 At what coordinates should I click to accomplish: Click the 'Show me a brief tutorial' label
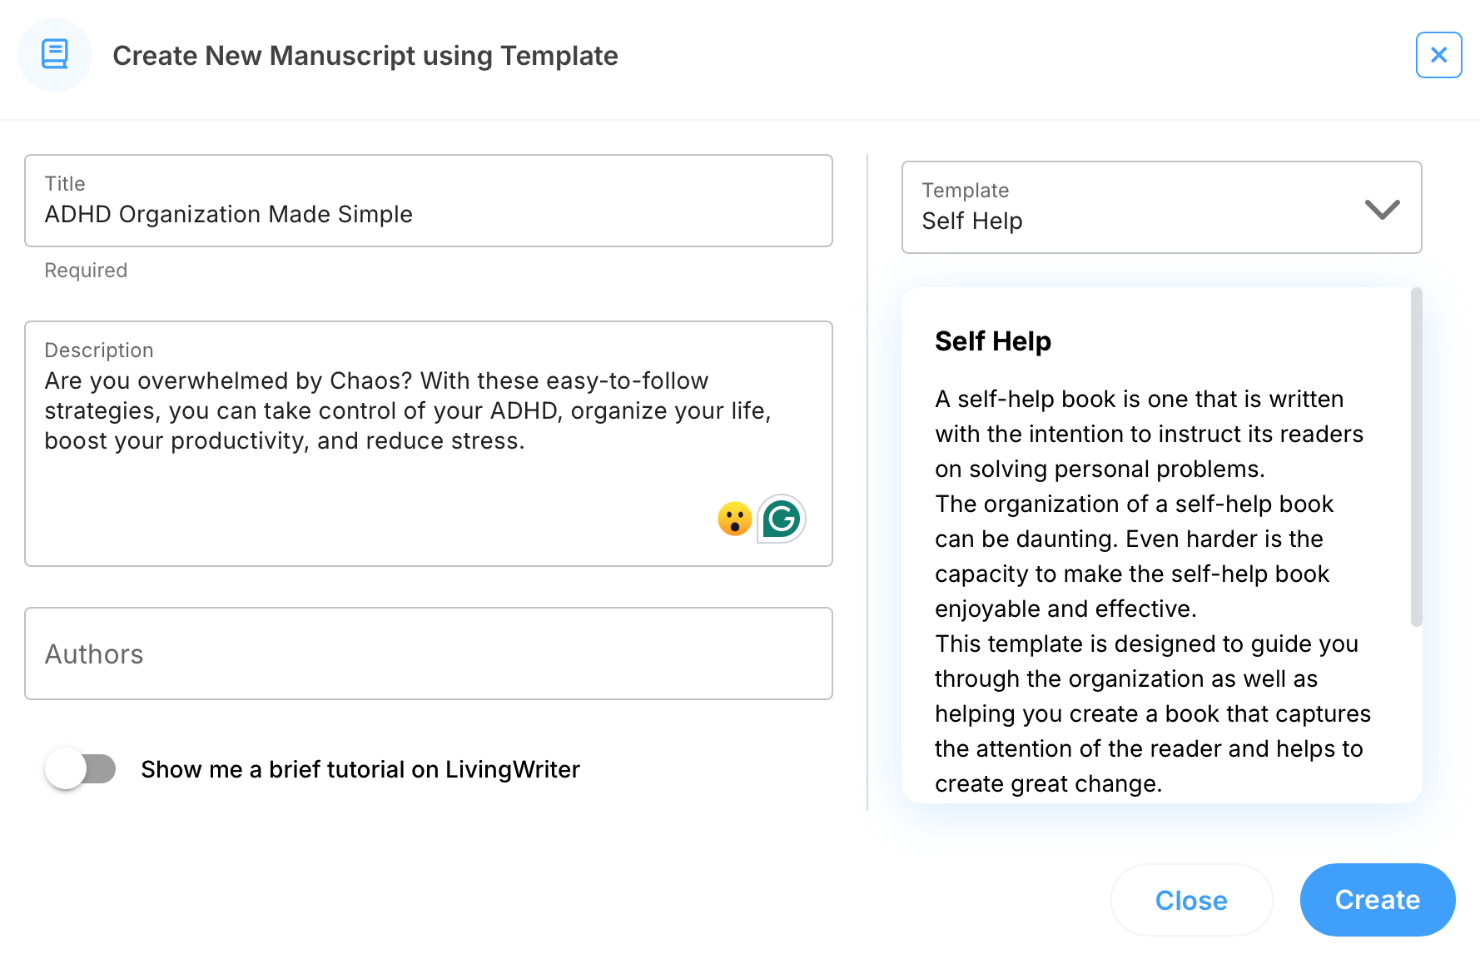click(x=360, y=769)
